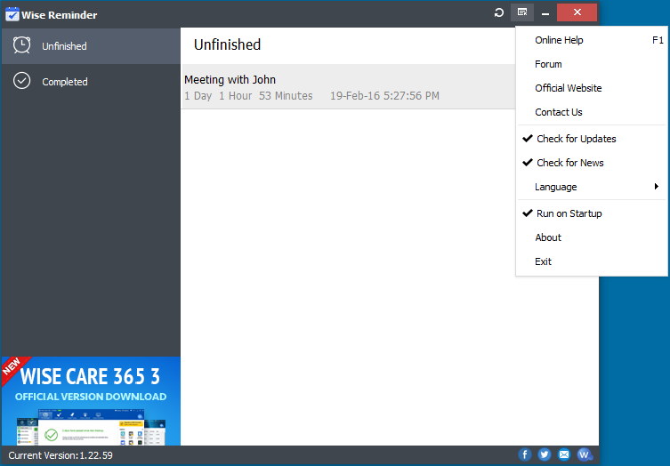Visit Official Website from the menu
This screenshot has width=670, height=466.
[x=568, y=88]
